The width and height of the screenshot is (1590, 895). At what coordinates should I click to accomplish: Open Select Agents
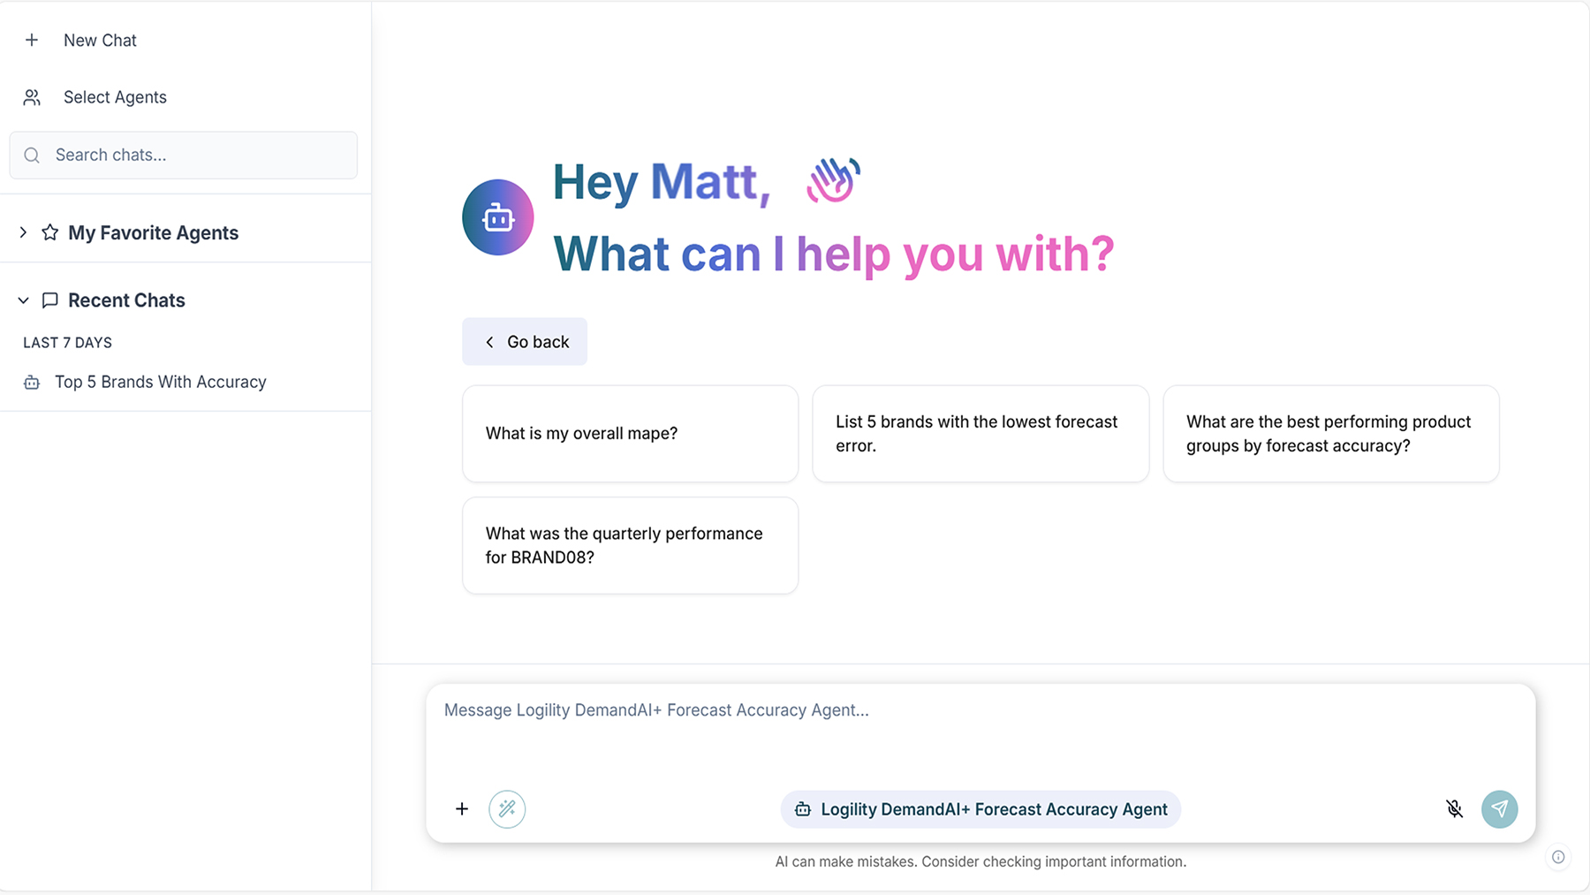pyautogui.click(x=115, y=97)
